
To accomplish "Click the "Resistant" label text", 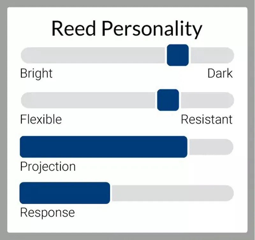I will (x=207, y=120).
